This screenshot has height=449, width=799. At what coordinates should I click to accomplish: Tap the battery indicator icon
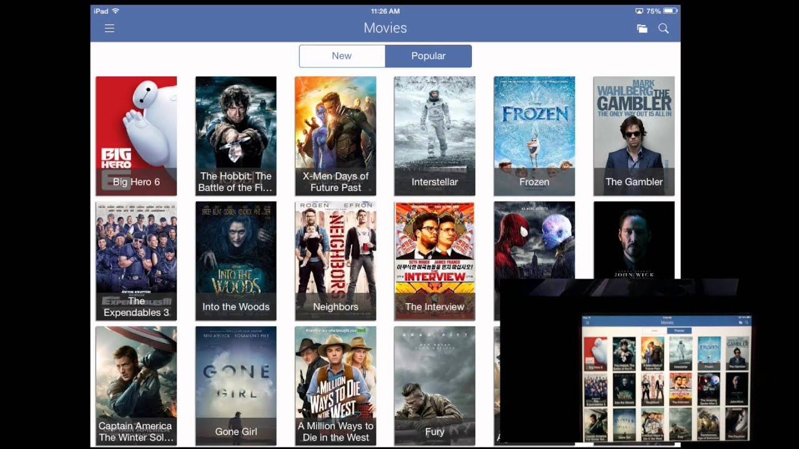[x=670, y=11]
